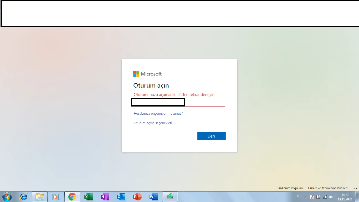Click the taskbar clock showing 14:27
This screenshot has width=359, height=202.
345,197
